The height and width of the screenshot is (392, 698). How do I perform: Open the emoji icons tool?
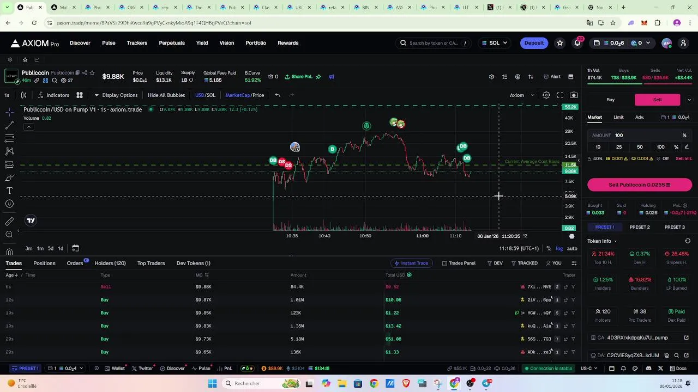[9, 204]
